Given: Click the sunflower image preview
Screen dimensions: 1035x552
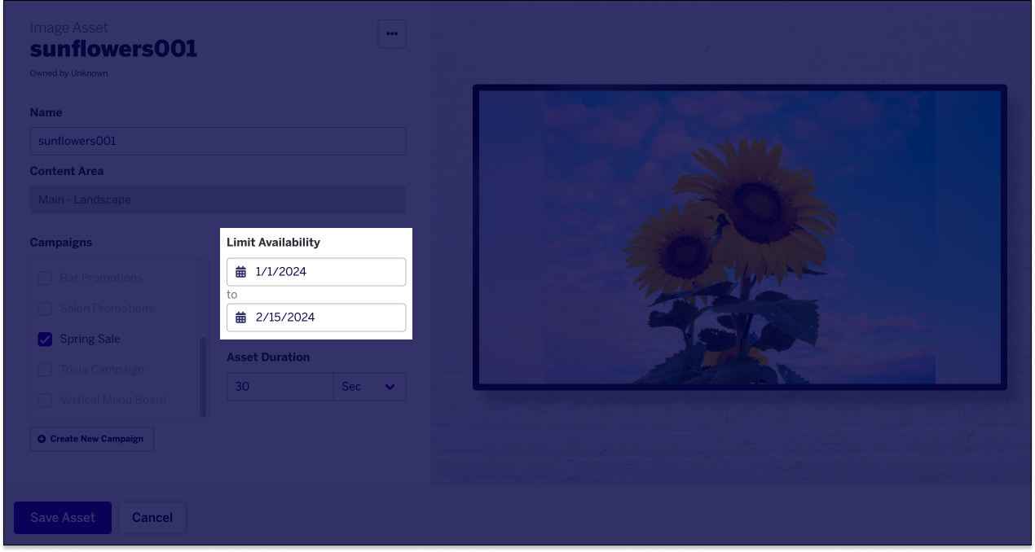Looking at the screenshot, I should (x=740, y=236).
